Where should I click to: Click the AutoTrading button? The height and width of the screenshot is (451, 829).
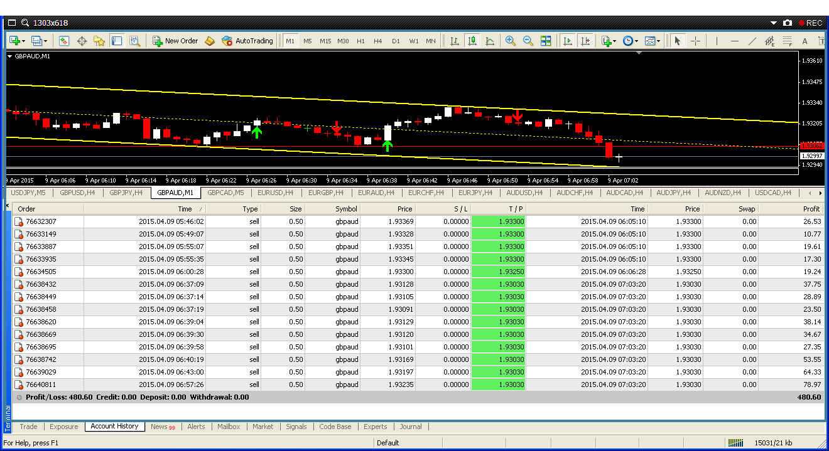pyautogui.click(x=247, y=41)
